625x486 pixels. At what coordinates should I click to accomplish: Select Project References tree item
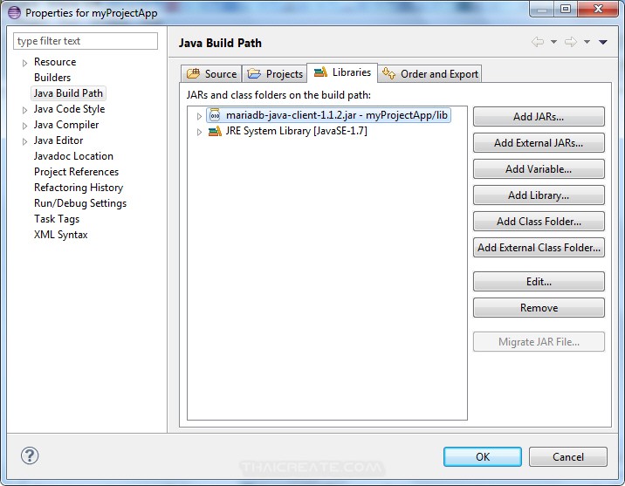coord(77,172)
